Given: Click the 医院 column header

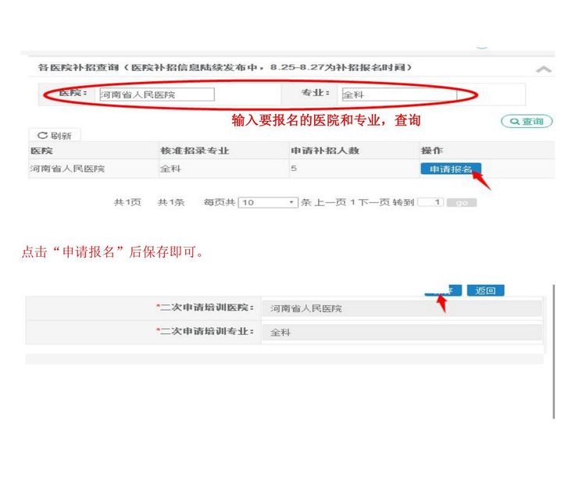Looking at the screenshot, I should (42, 151).
